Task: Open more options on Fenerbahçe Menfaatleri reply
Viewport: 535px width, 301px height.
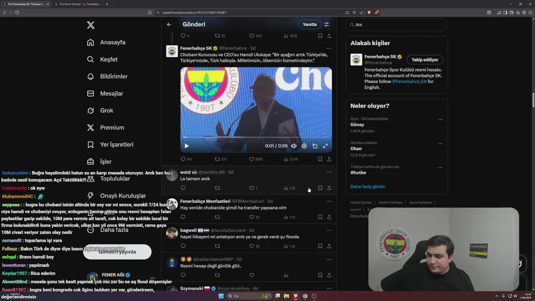Action: click(329, 201)
